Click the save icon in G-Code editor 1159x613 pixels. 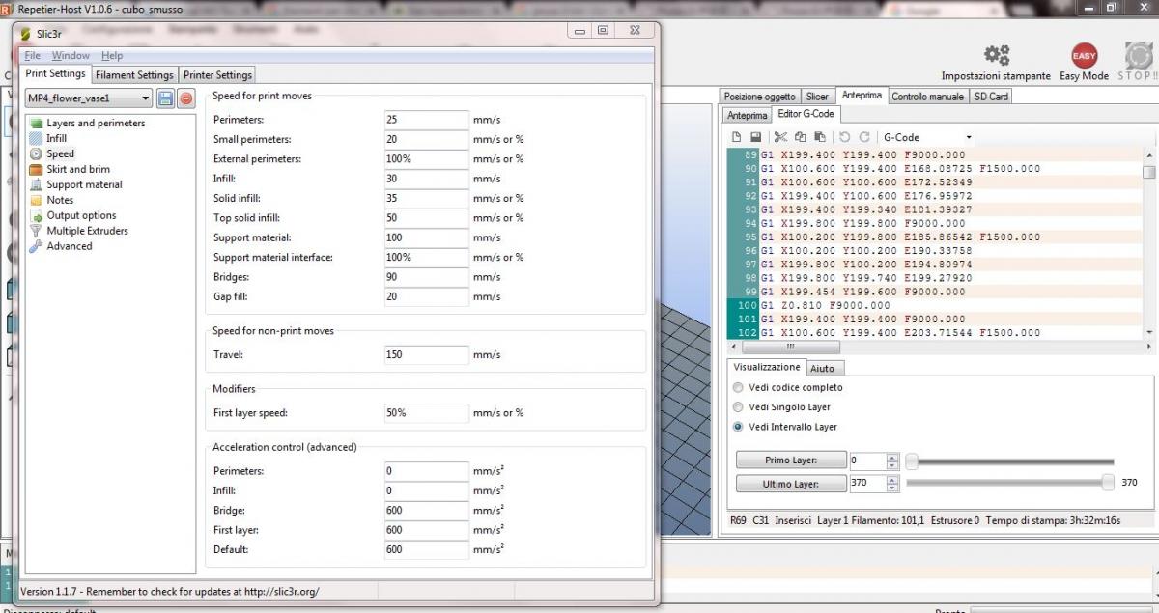(x=755, y=138)
